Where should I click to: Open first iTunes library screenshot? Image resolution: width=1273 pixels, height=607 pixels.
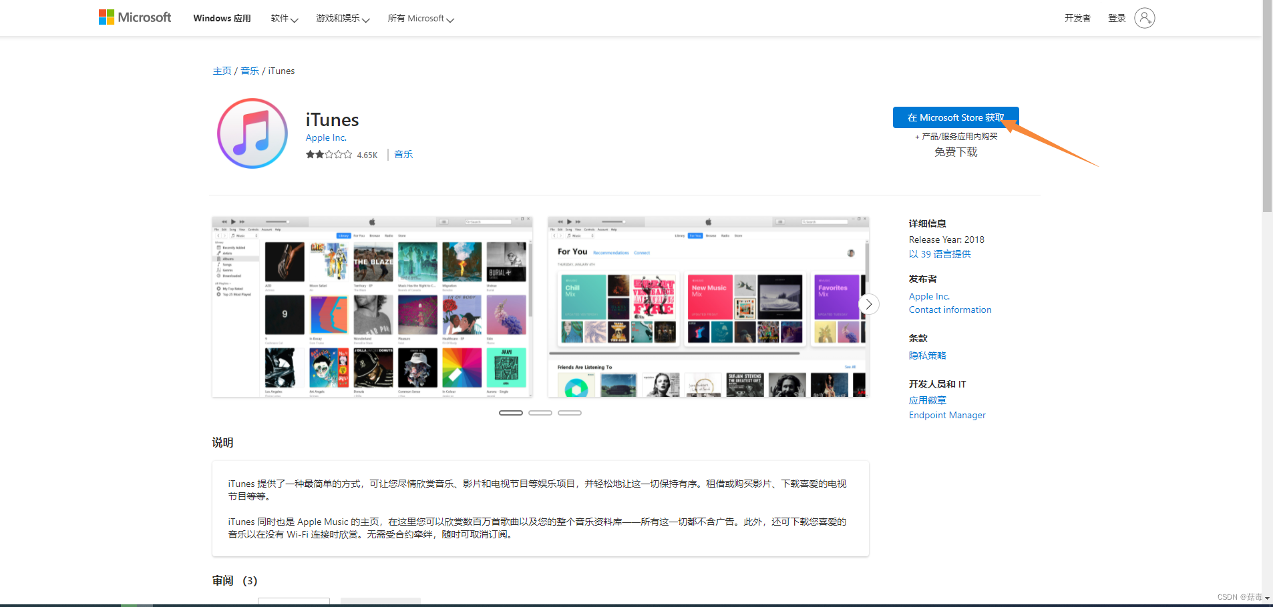coord(372,307)
